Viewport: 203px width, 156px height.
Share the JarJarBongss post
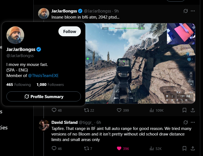[x=192, y=110]
